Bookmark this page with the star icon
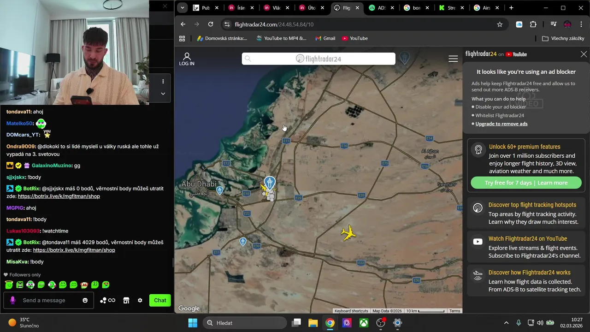This screenshot has height=332, width=590. click(500, 24)
